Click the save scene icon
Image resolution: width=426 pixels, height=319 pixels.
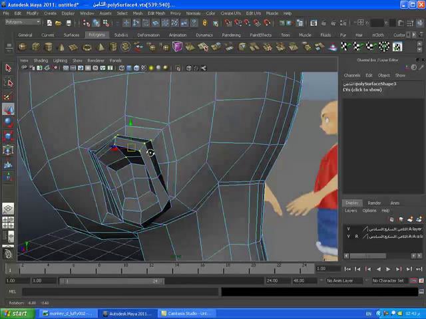pyautogui.click(x=69, y=23)
